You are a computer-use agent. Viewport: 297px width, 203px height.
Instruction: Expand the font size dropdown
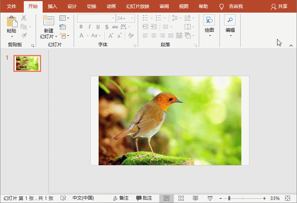[x=132, y=18]
